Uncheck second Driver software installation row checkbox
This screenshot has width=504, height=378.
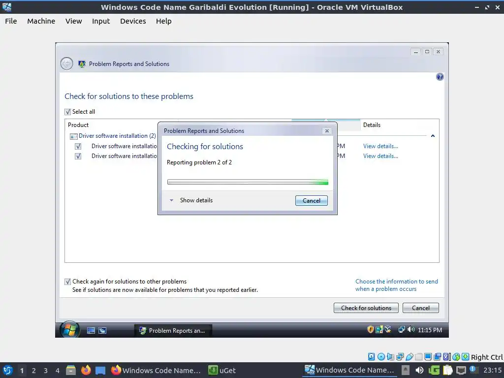[x=78, y=156]
